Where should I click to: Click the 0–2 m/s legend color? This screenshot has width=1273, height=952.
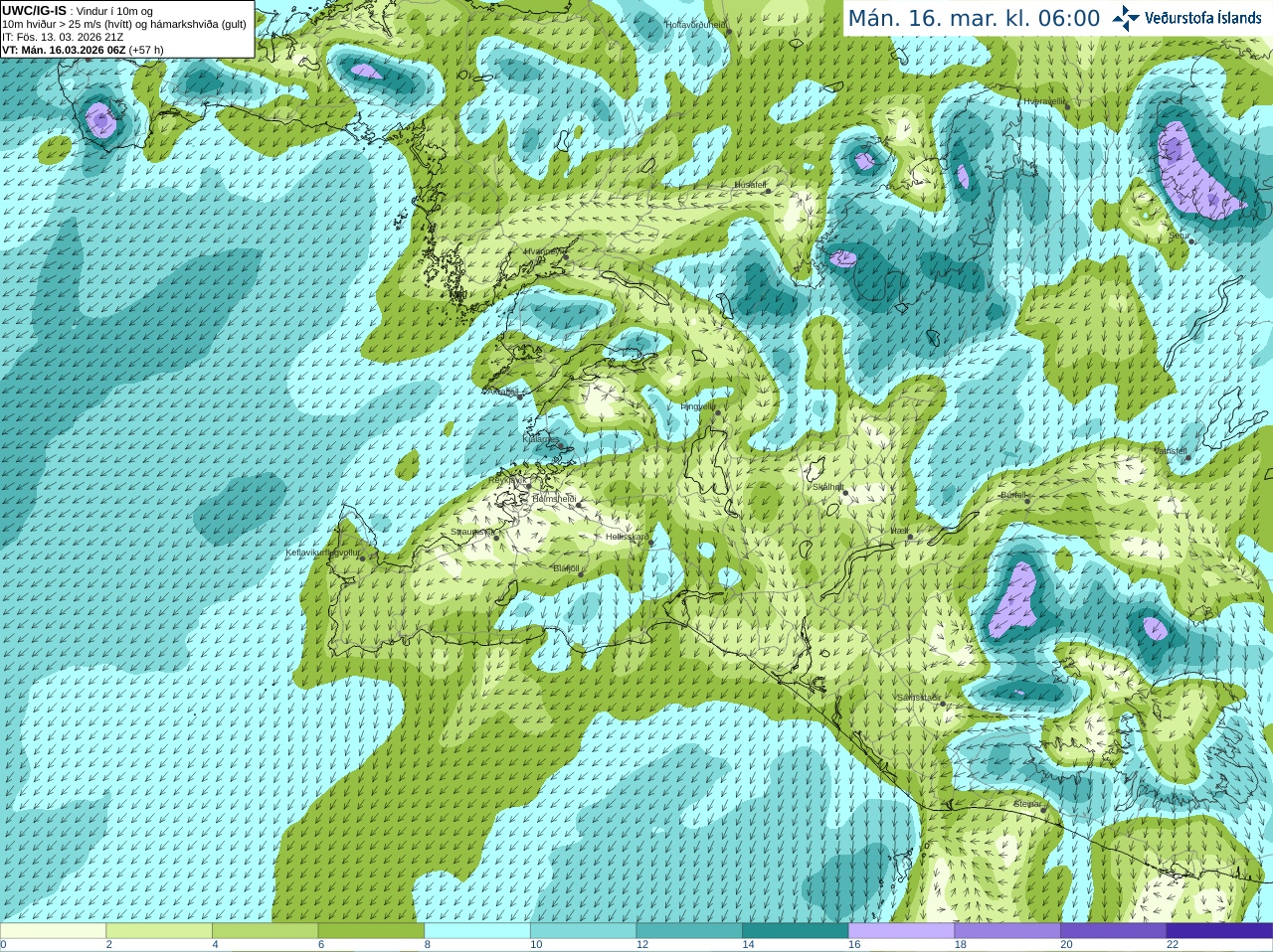coord(53,931)
